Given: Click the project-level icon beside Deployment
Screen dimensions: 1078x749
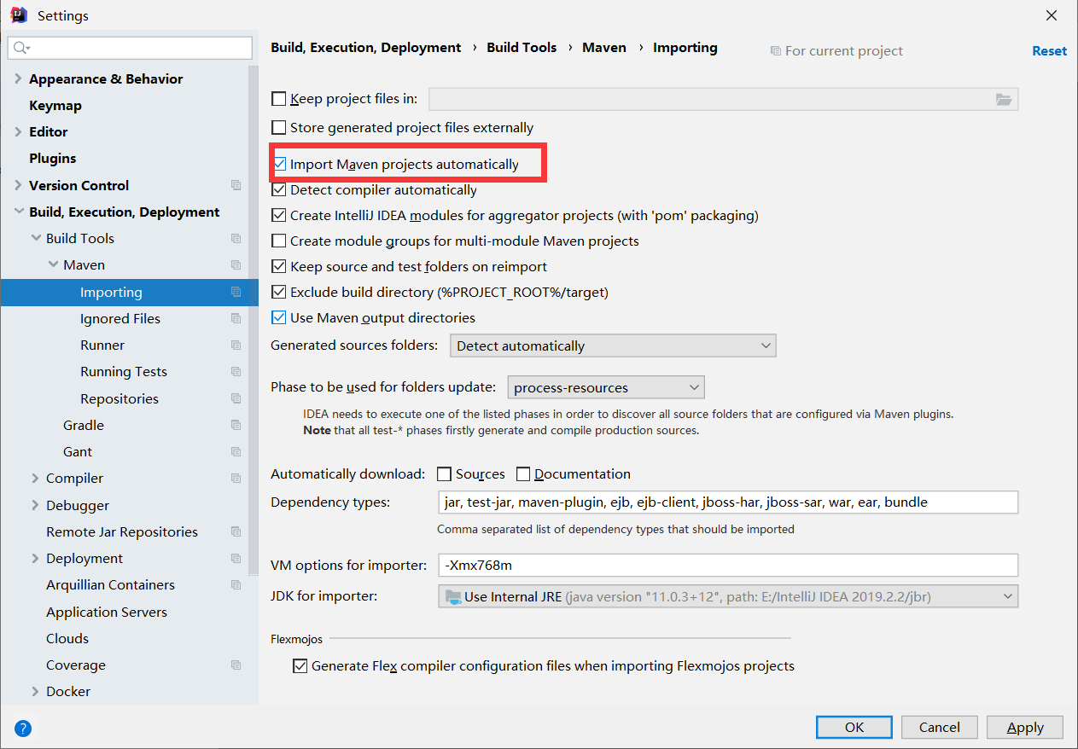Looking at the screenshot, I should point(236,558).
